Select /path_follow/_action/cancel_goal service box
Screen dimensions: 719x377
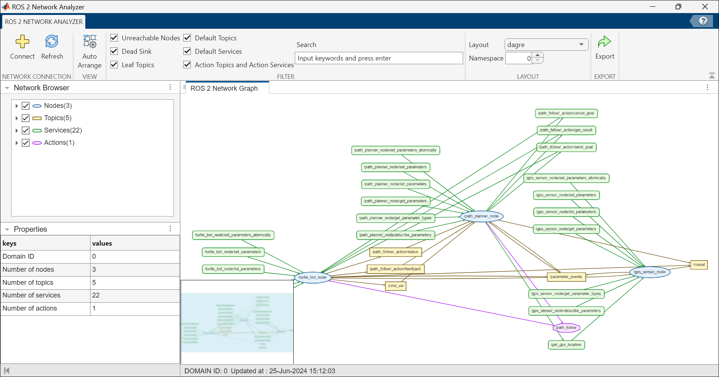tap(566, 113)
